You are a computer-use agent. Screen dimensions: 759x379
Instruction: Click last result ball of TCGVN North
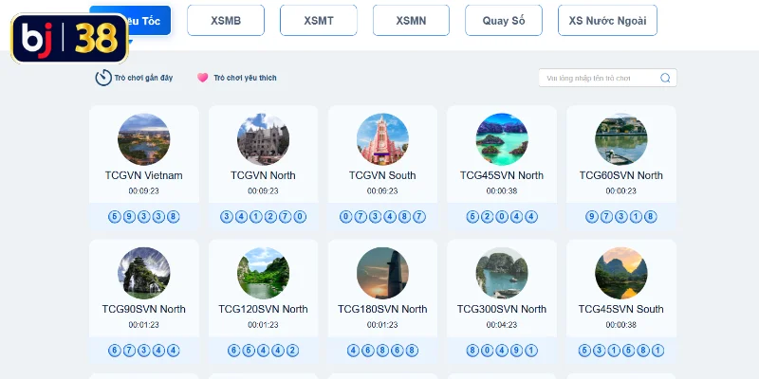point(300,217)
